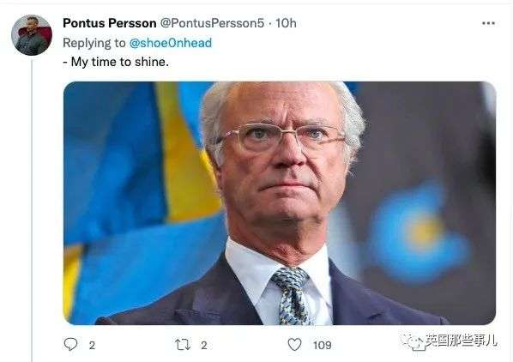The width and height of the screenshot is (513, 362).
Task: Click the "My time to shine." tweet text
Action: point(116,62)
